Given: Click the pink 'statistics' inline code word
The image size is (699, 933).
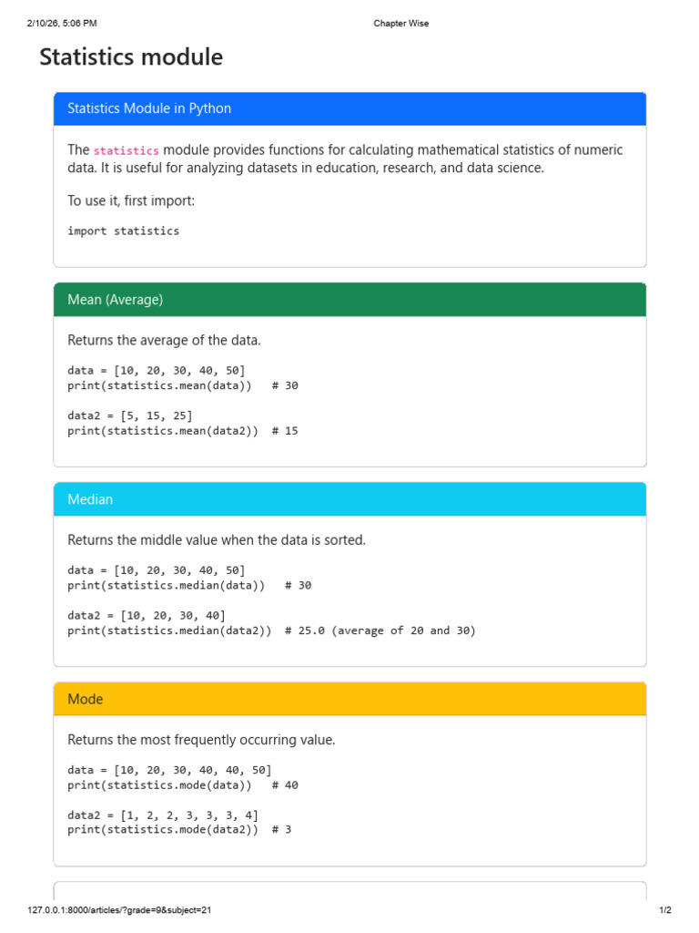Looking at the screenshot, I should click(x=126, y=150).
